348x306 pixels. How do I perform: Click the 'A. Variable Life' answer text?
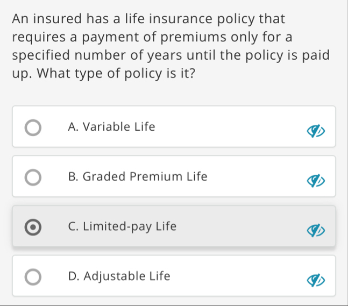[112, 127]
